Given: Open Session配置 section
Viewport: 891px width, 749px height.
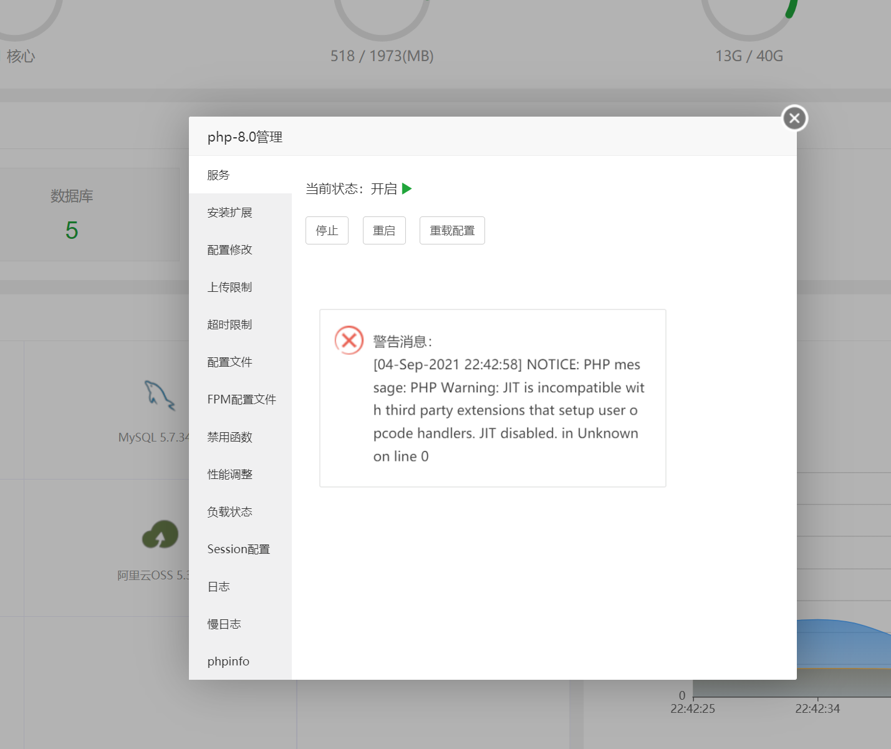Looking at the screenshot, I should pos(240,549).
